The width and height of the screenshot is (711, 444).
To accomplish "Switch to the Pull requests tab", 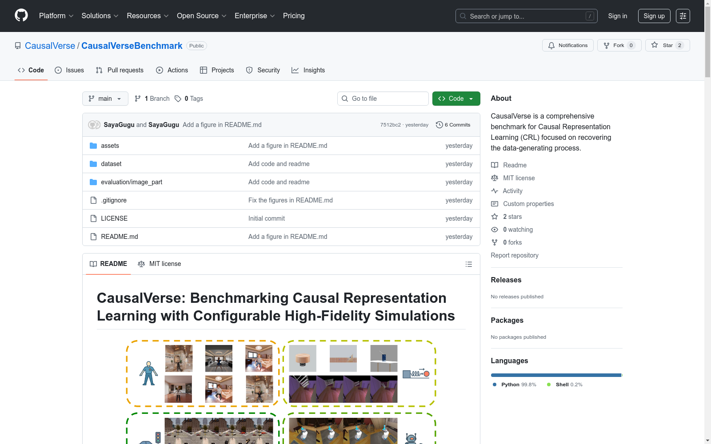I will pos(120,70).
